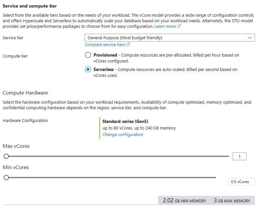Click the Hardware Configuration label
The width and height of the screenshot is (277, 206).
coord(25,121)
